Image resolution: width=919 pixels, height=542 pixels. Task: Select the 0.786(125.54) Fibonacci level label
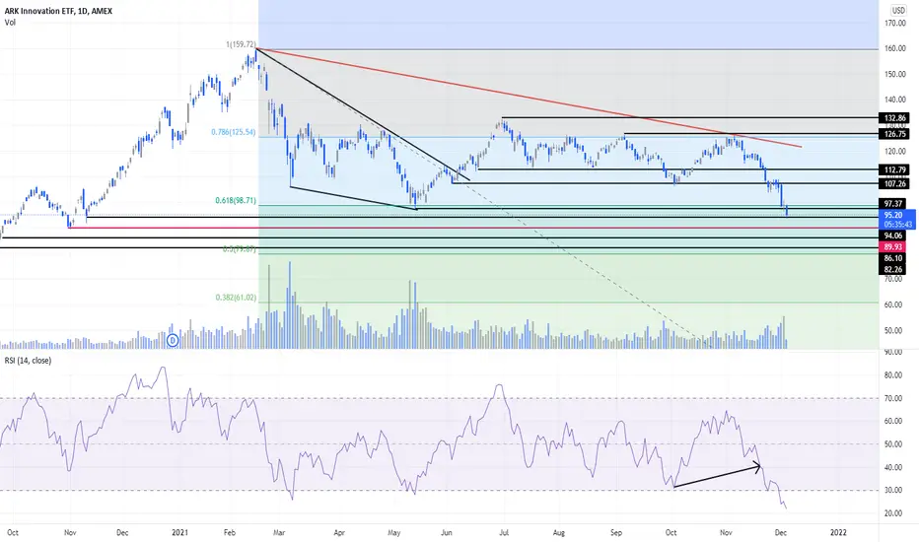pos(234,132)
